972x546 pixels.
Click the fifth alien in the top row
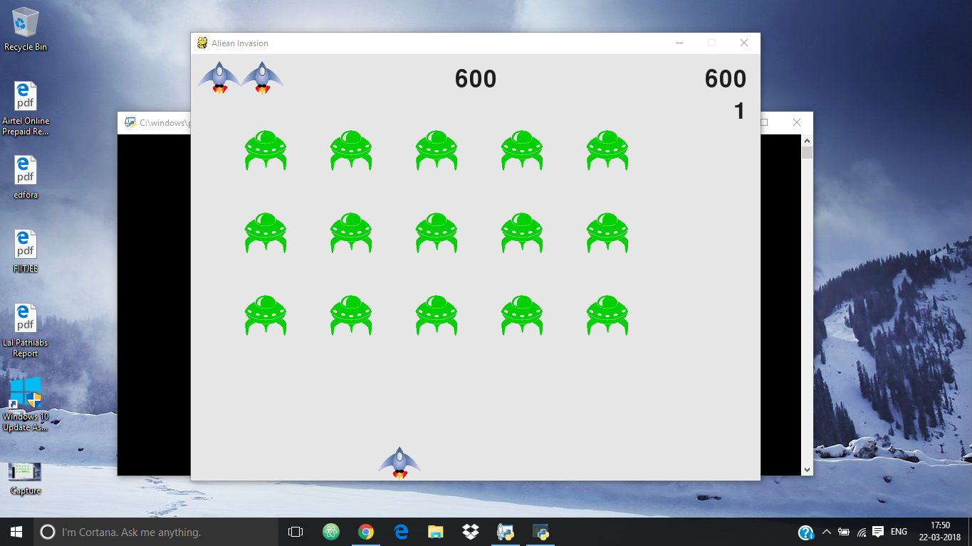(607, 150)
